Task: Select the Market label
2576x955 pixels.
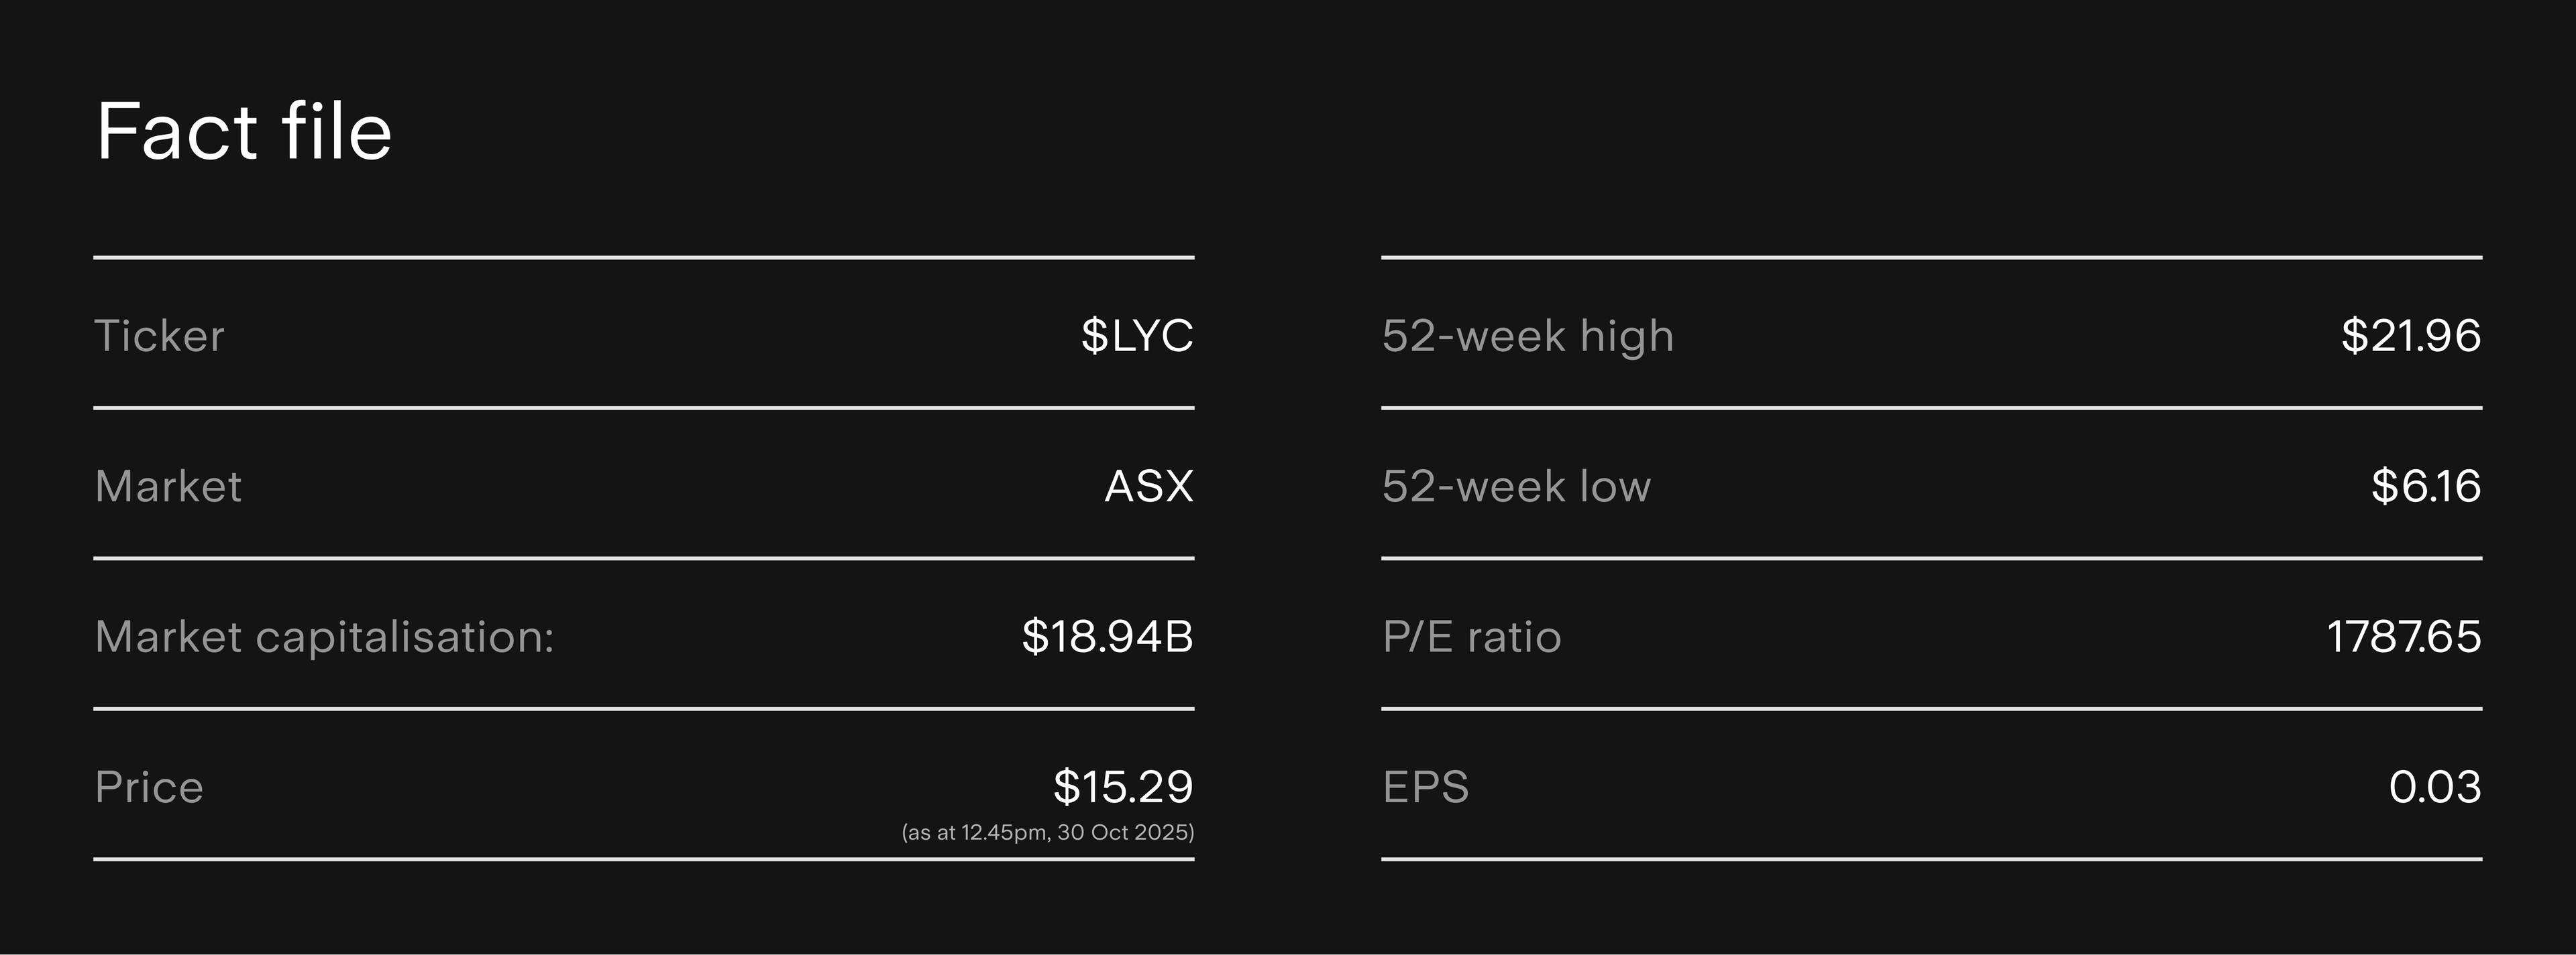Action: tap(168, 487)
